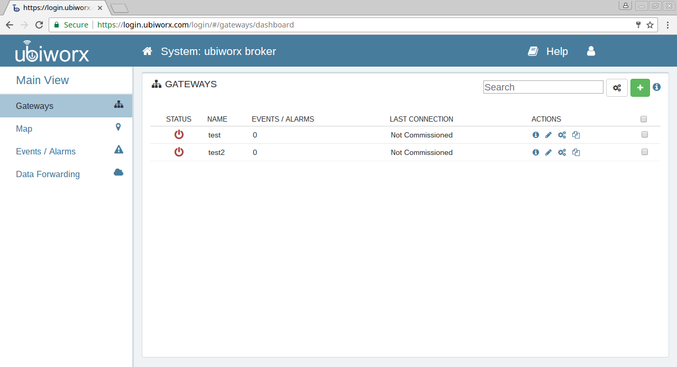Click the info icon for gateway test
Screen dimensions: 677x367
point(535,135)
